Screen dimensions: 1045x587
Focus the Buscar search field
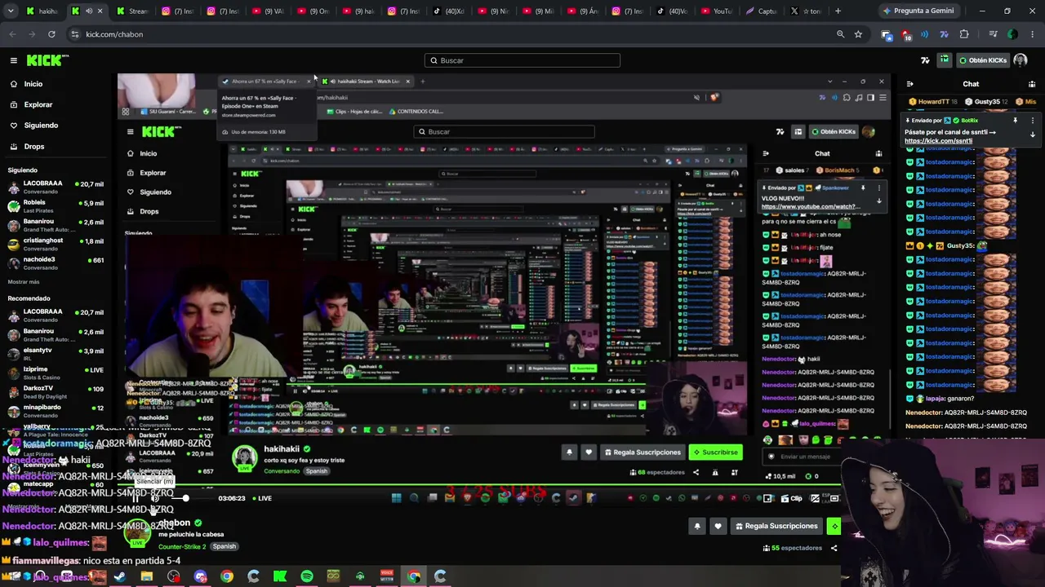pos(522,60)
